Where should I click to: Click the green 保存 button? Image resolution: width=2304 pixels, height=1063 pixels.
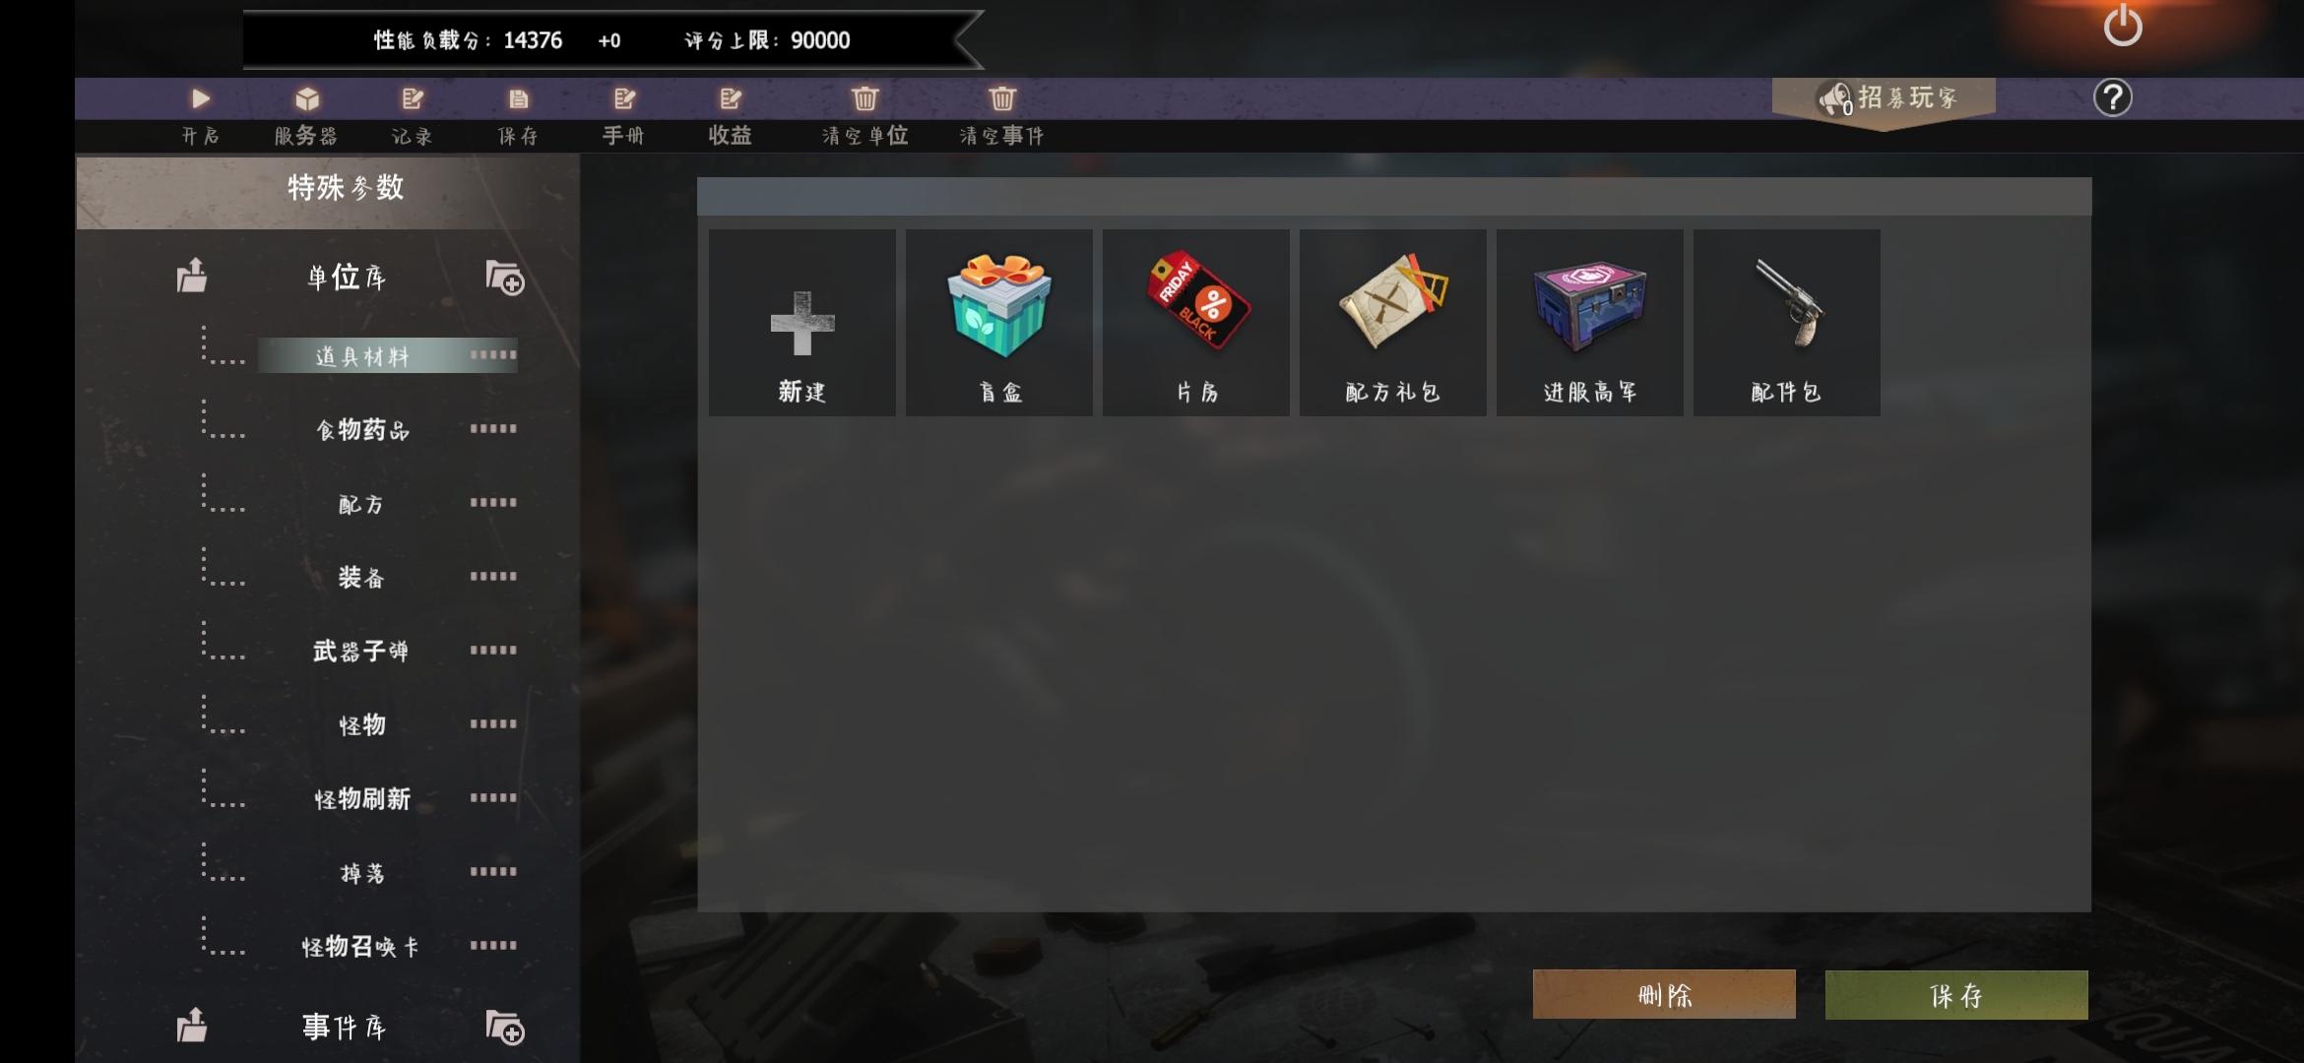[1956, 995]
